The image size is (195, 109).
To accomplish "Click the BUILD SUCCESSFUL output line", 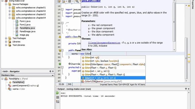I will (88, 96).
